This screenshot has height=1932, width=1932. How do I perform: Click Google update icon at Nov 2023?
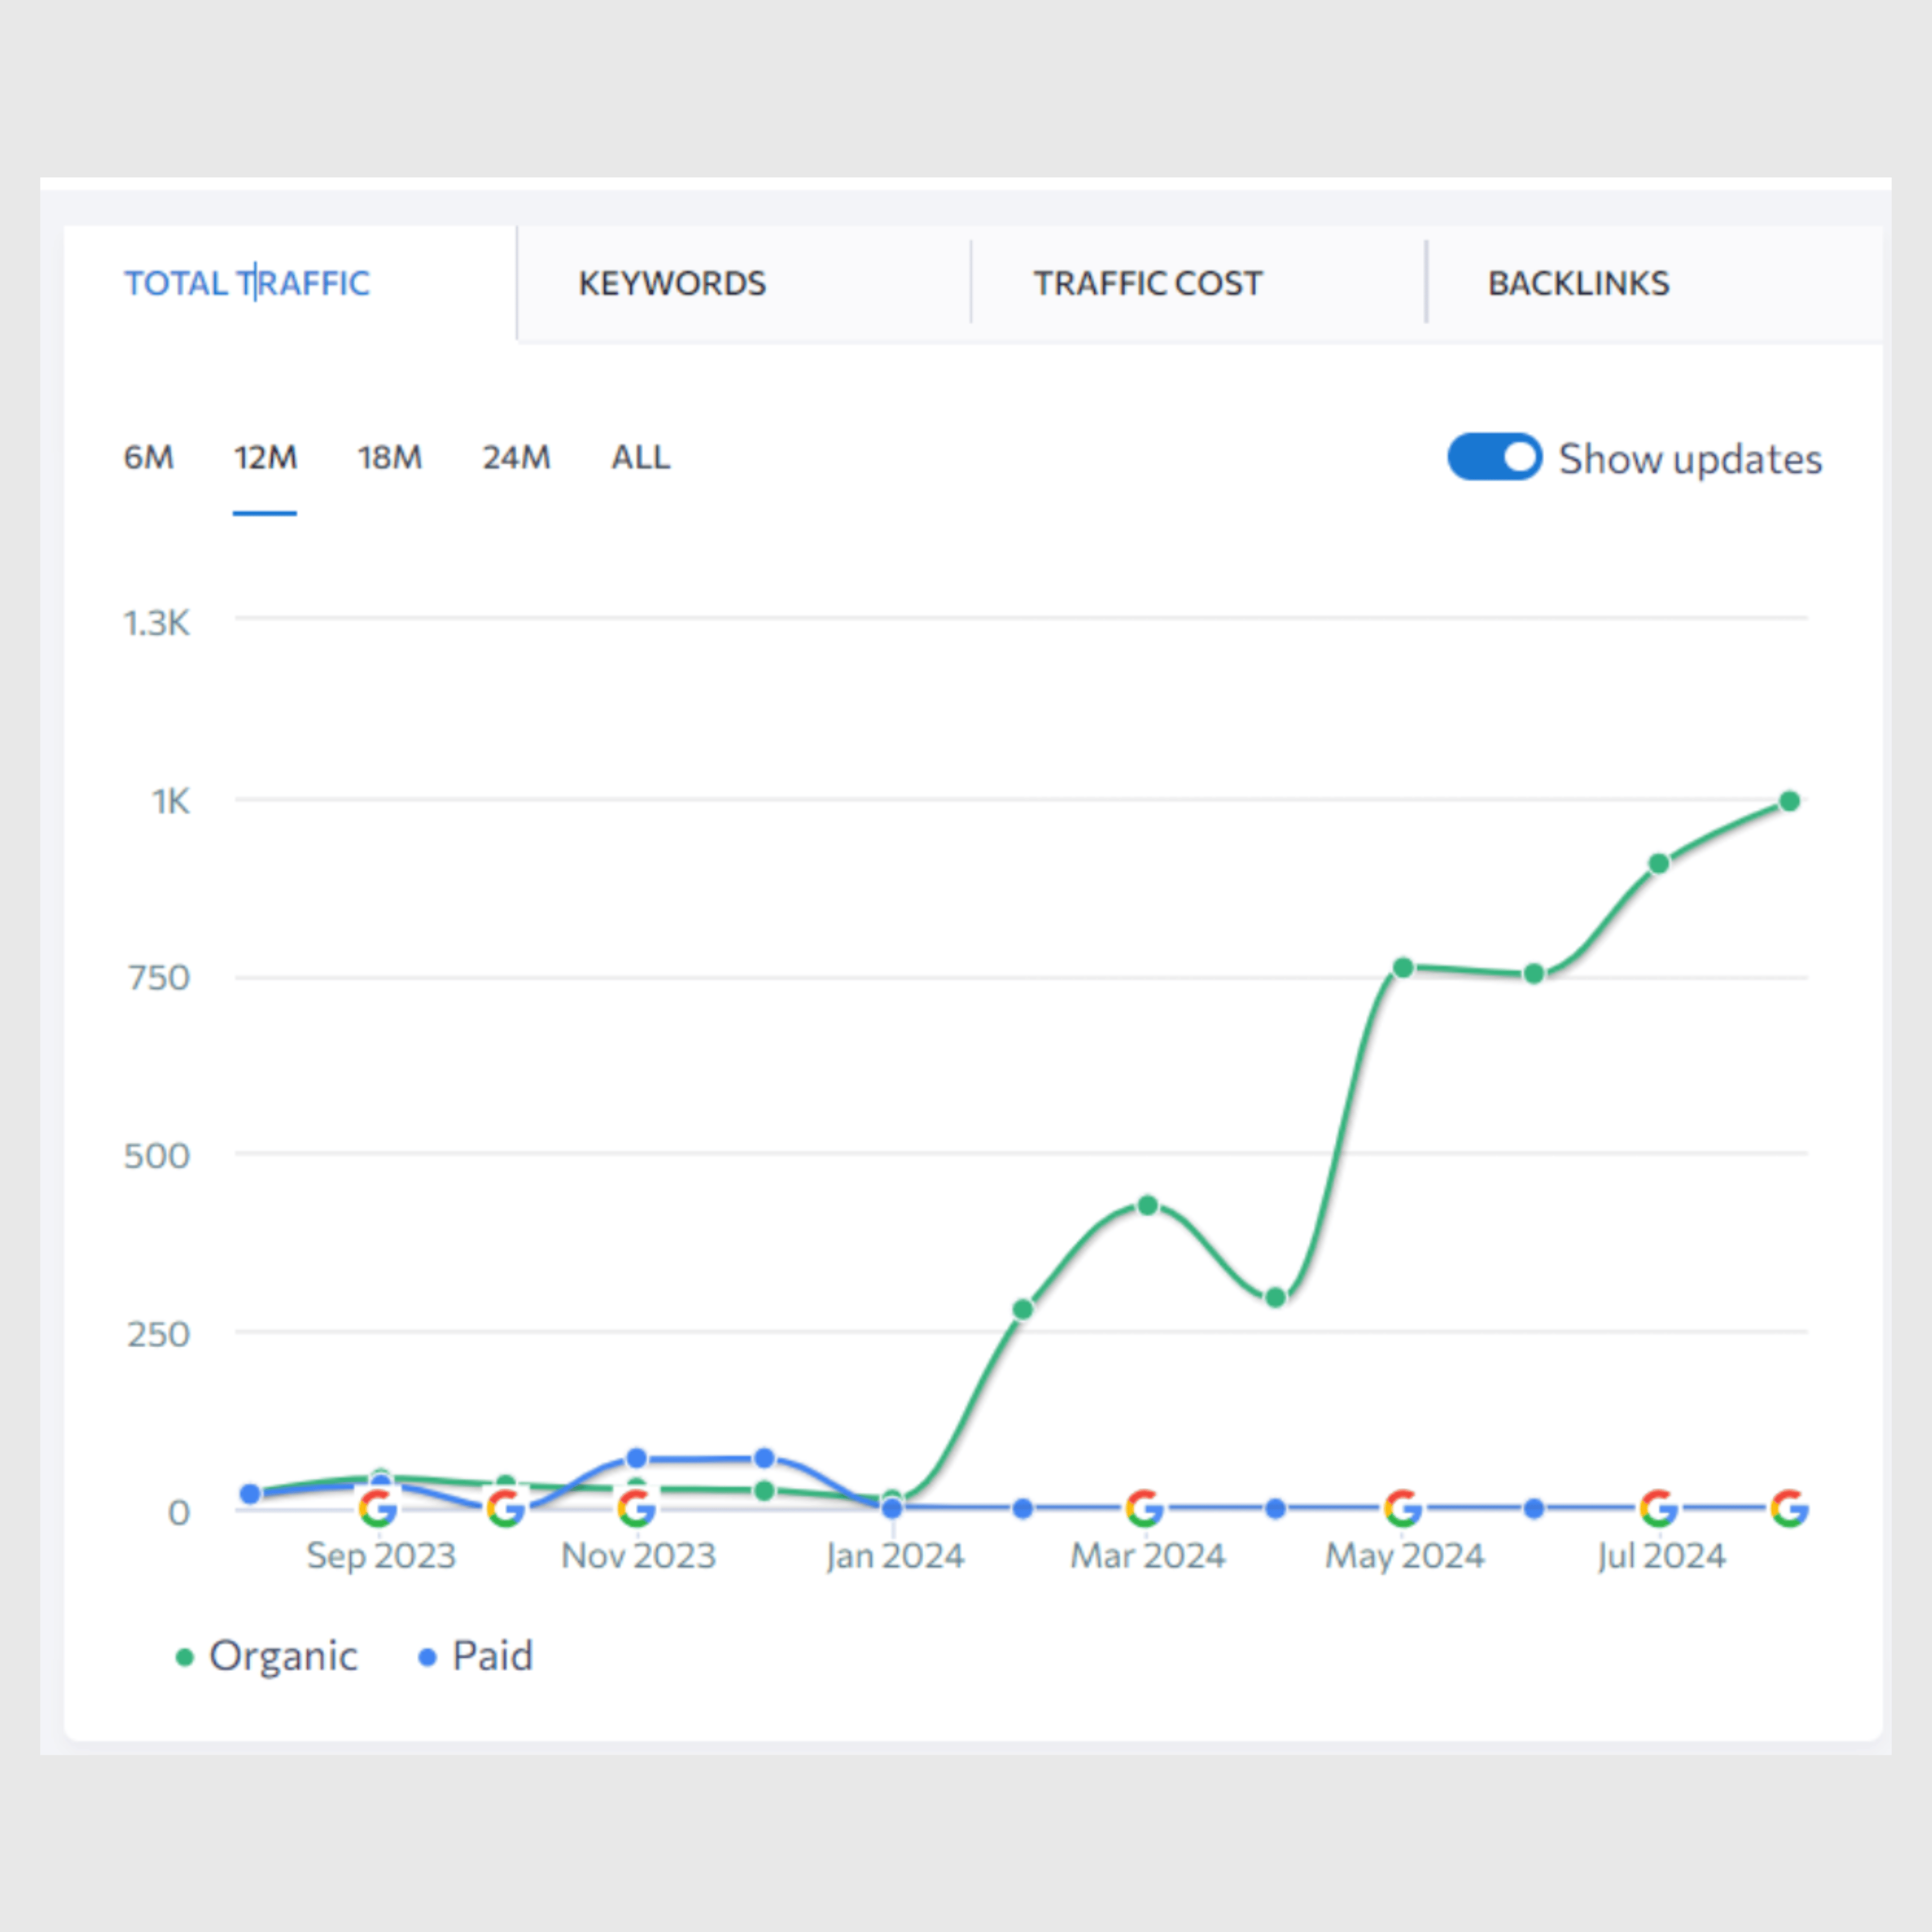[x=636, y=1508]
